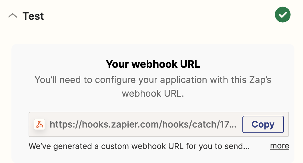Image resolution: width=303 pixels, height=163 pixels.
Task: Click the 'Test' section heading
Action: [33, 16]
